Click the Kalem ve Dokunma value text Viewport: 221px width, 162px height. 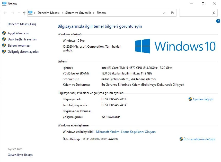coord(143,85)
